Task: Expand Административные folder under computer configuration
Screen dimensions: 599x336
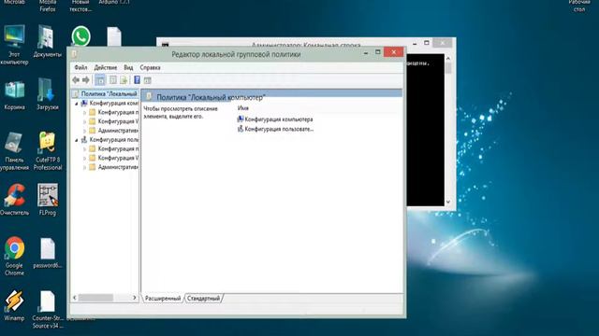Action: click(x=85, y=131)
